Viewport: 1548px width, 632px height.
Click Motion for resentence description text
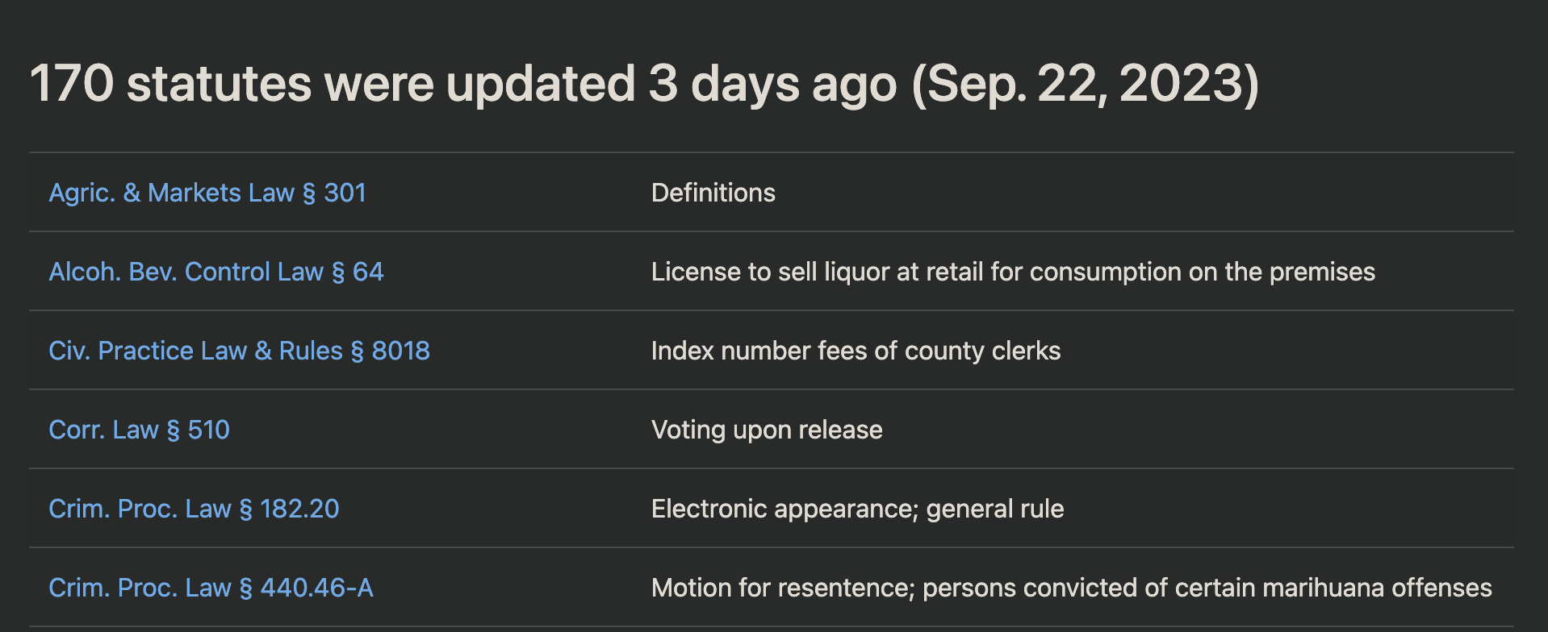pos(1072,588)
